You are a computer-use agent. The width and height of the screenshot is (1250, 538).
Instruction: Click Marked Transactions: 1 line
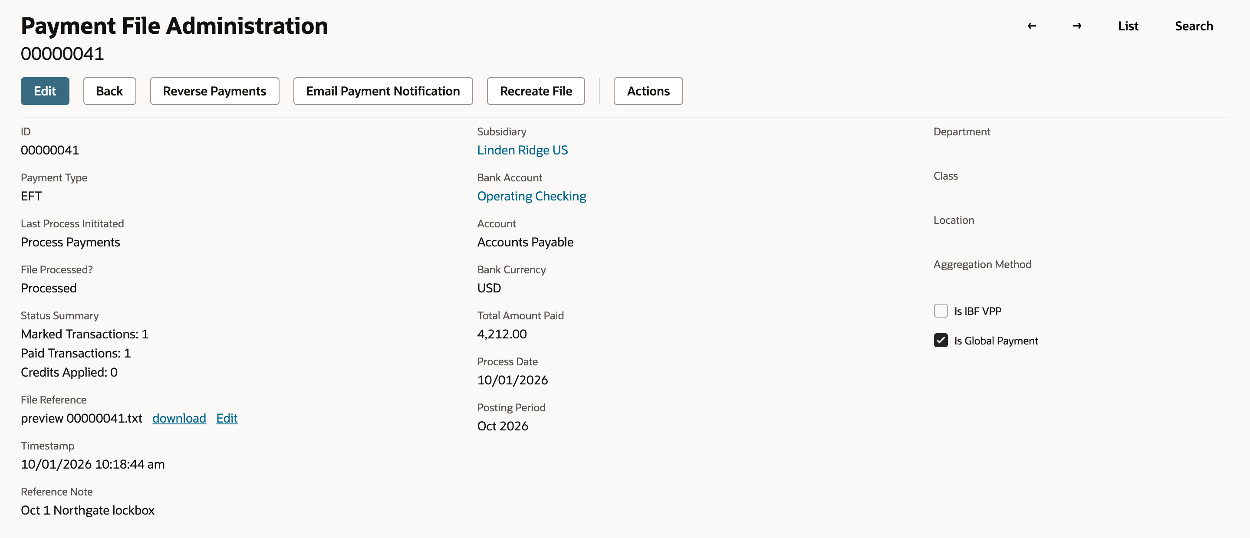pos(85,334)
